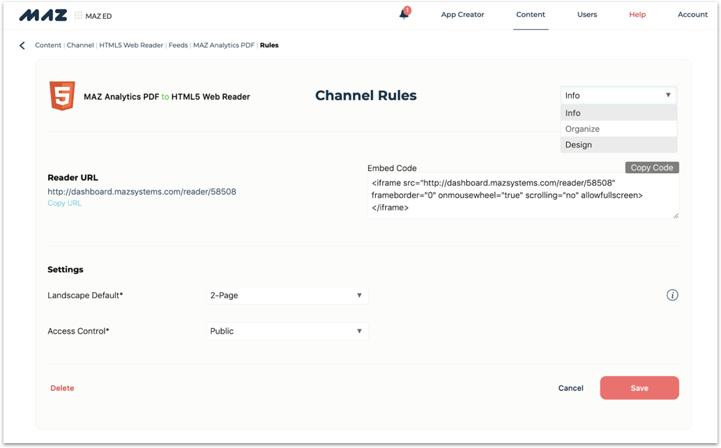Go to Channel breadcrumb
The width and height of the screenshot is (721, 448).
(80, 45)
